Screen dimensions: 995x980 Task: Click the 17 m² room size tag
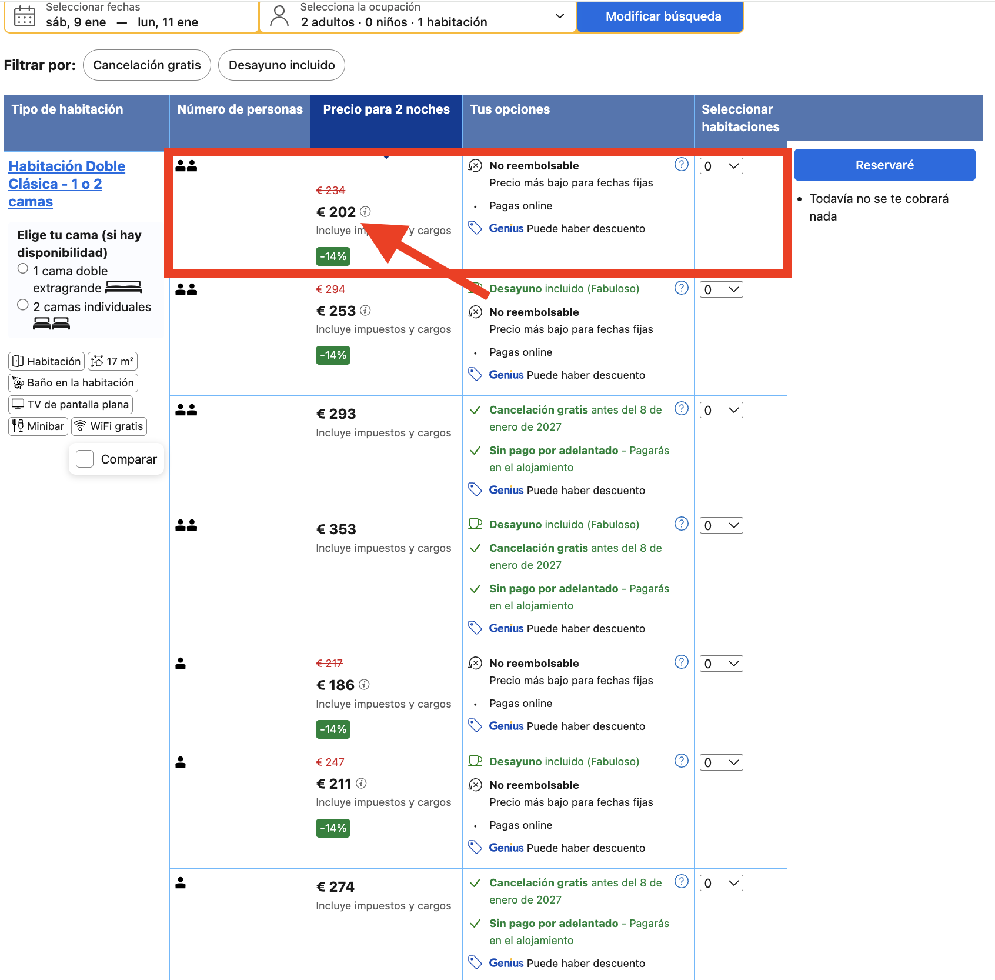coord(112,361)
